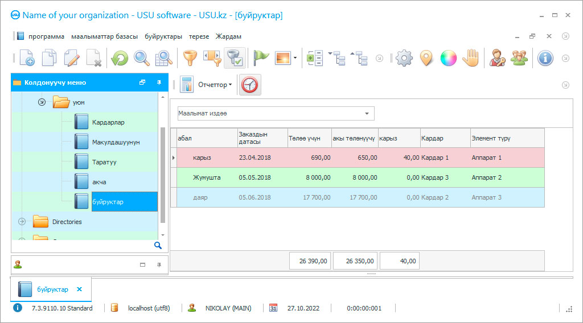Open the dropdown arrow beside picture icon
The height and width of the screenshot is (323, 583).
pos(295,58)
